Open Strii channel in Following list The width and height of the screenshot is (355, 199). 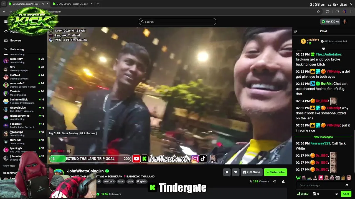24,69
